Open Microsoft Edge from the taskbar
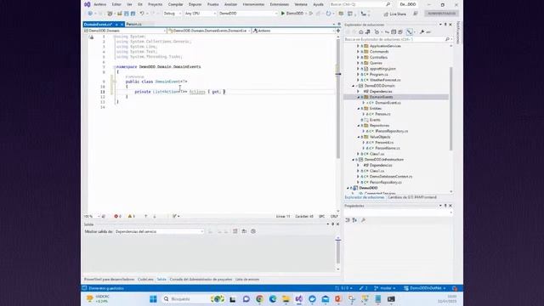The height and width of the screenshot is (306, 544). click(x=273, y=298)
